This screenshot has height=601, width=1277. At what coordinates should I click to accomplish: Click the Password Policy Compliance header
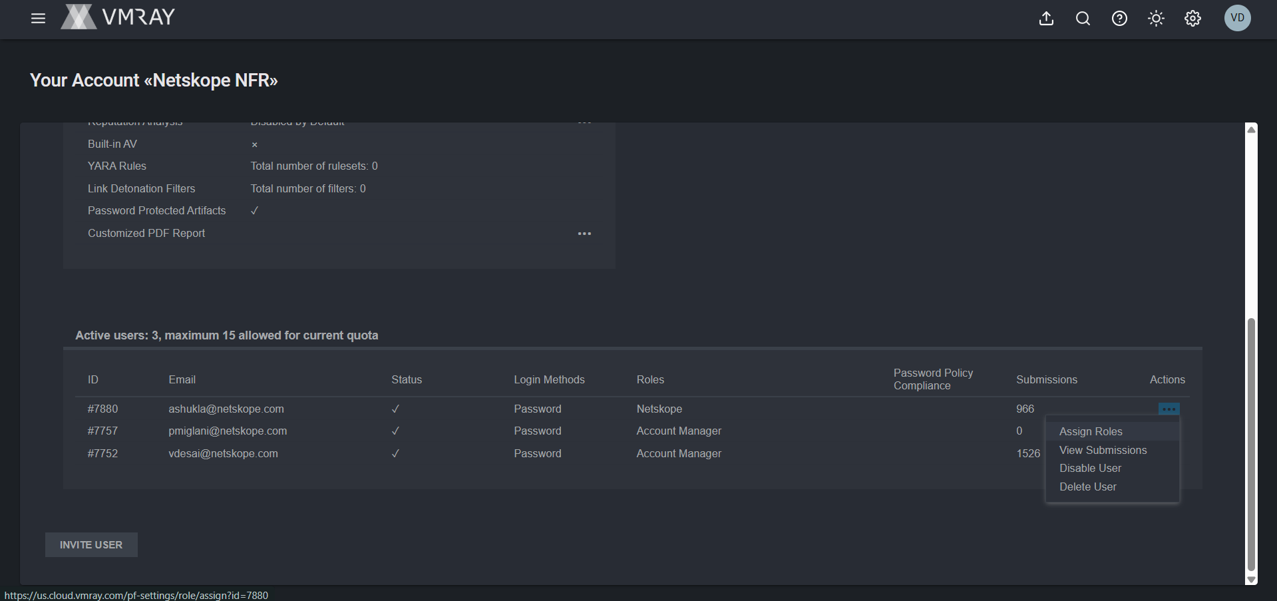[933, 379]
